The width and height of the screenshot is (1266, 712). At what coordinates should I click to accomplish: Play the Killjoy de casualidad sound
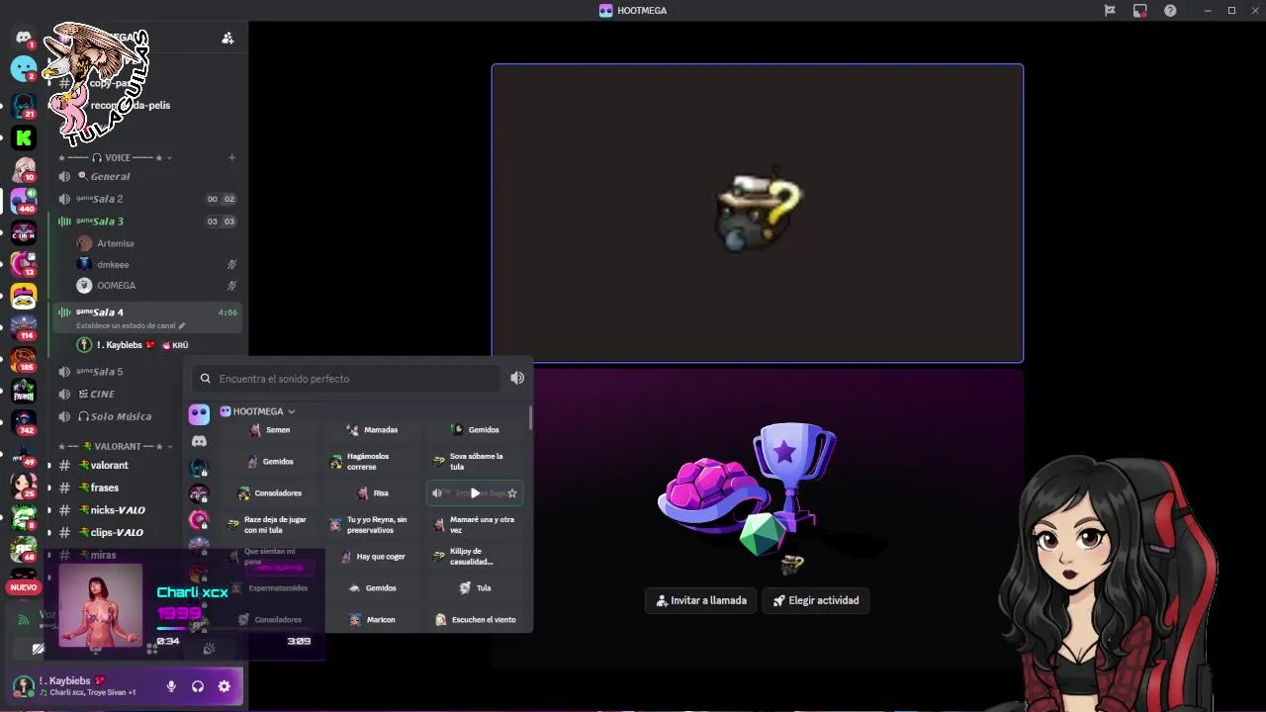[476, 557]
